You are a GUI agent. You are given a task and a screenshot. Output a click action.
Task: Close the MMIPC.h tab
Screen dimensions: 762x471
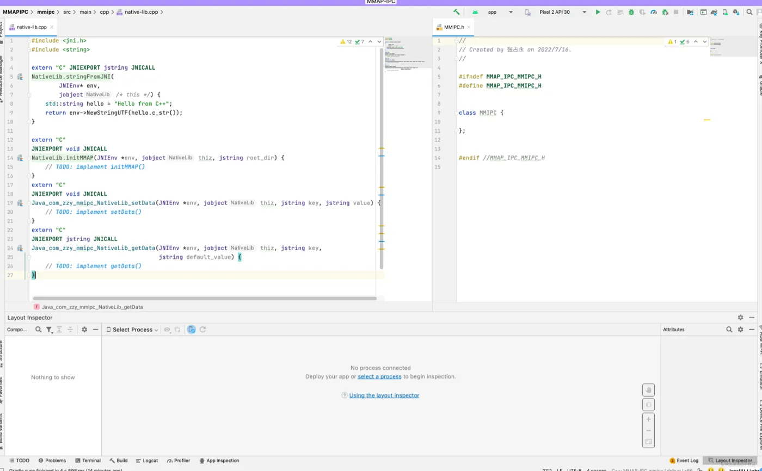tap(469, 27)
